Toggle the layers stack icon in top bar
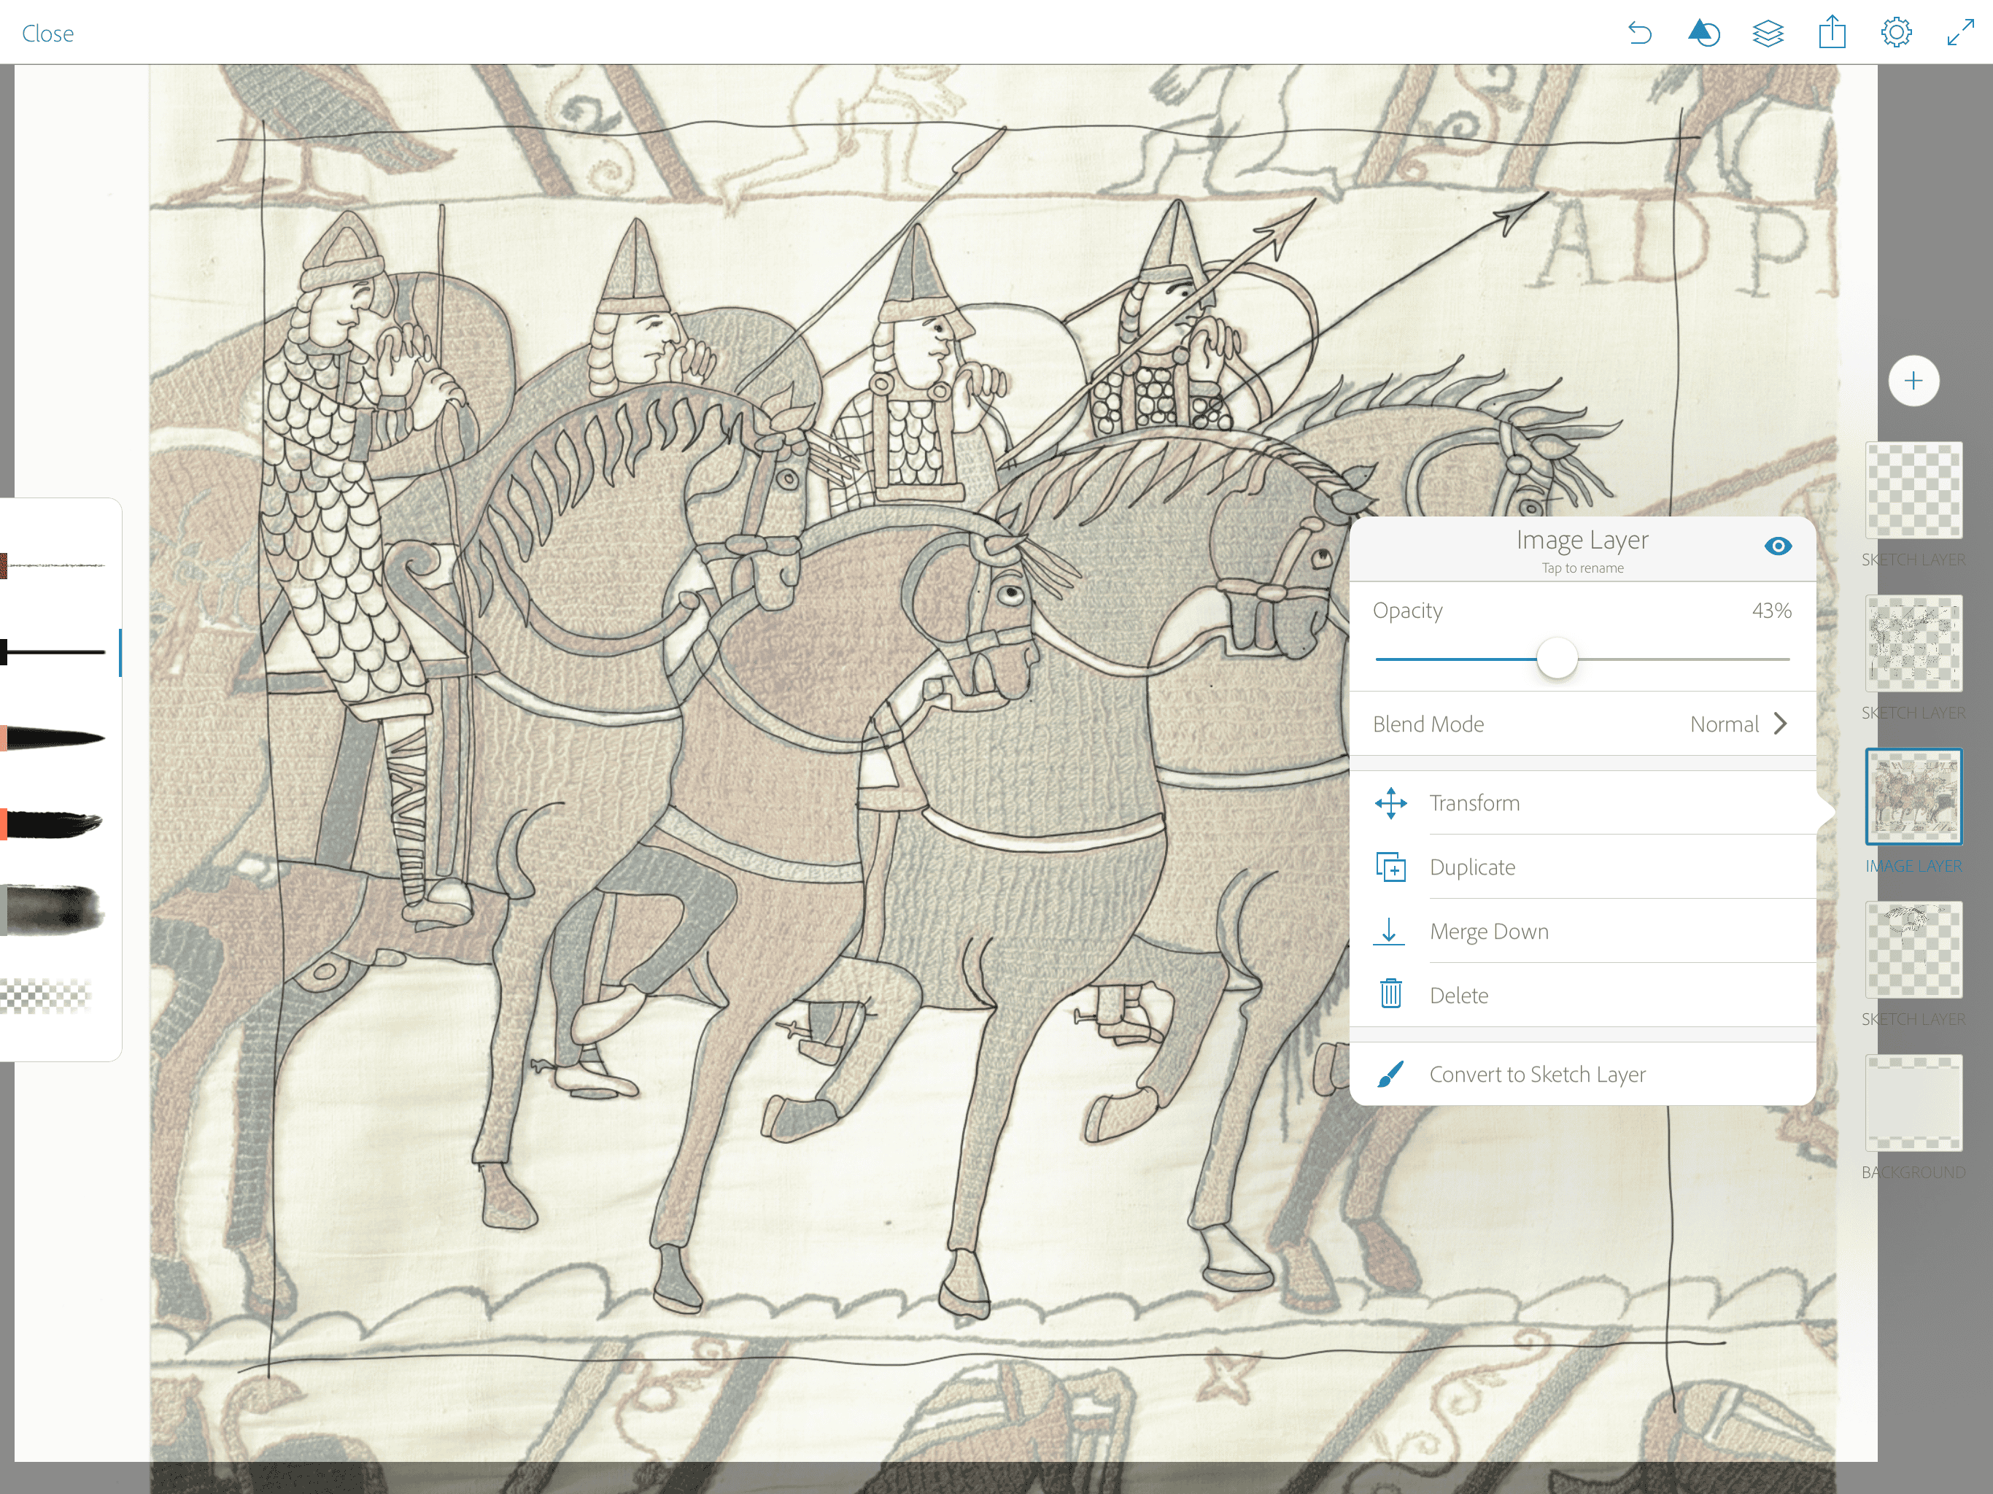Screen dimensions: 1993x1494 click(x=1768, y=34)
